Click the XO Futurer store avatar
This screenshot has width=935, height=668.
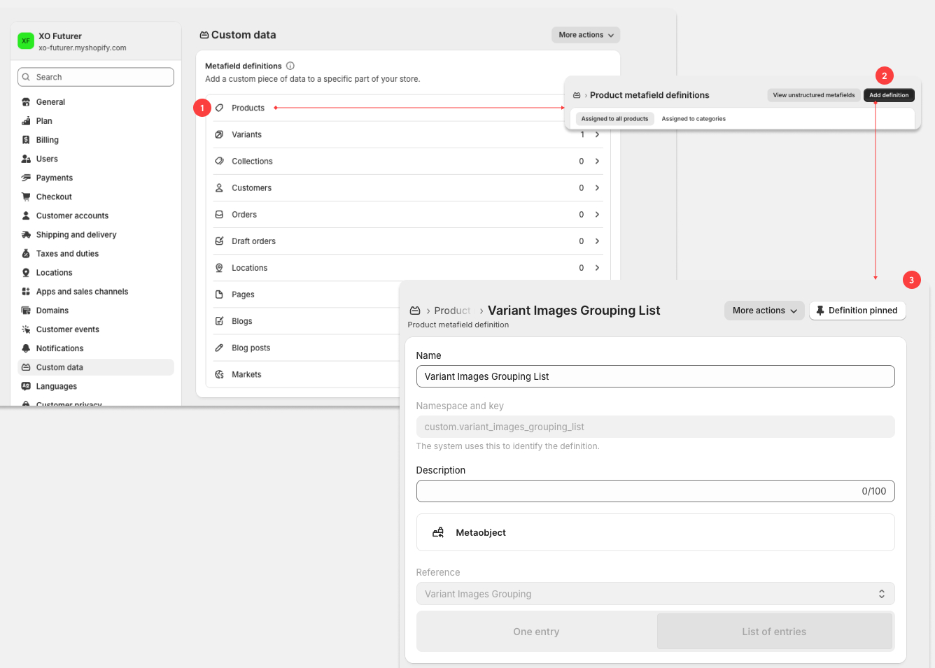tap(26, 41)
